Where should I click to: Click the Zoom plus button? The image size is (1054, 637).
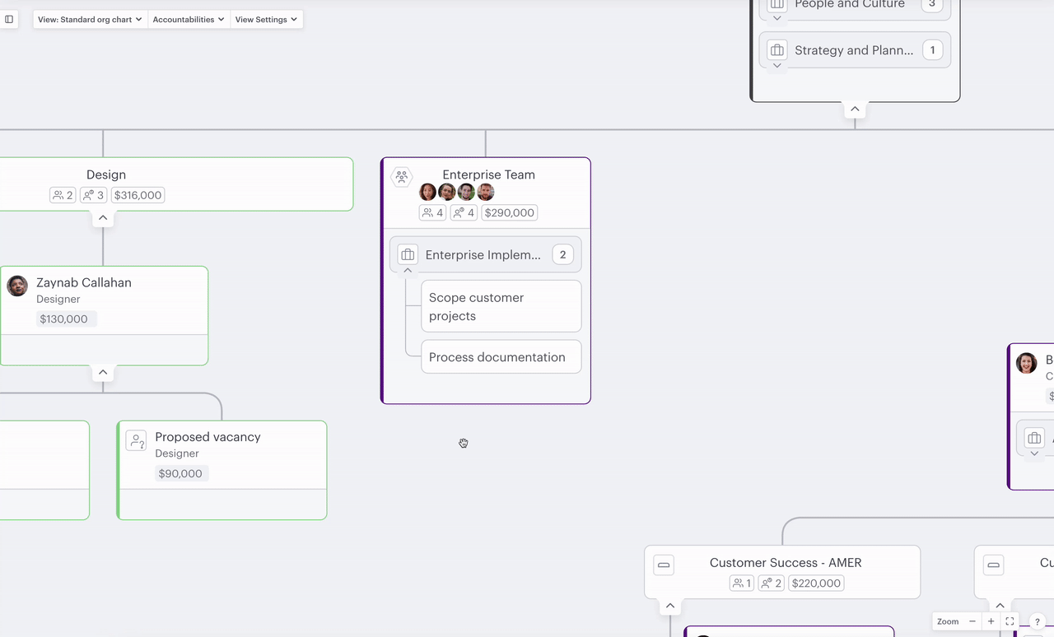point(991,621)
